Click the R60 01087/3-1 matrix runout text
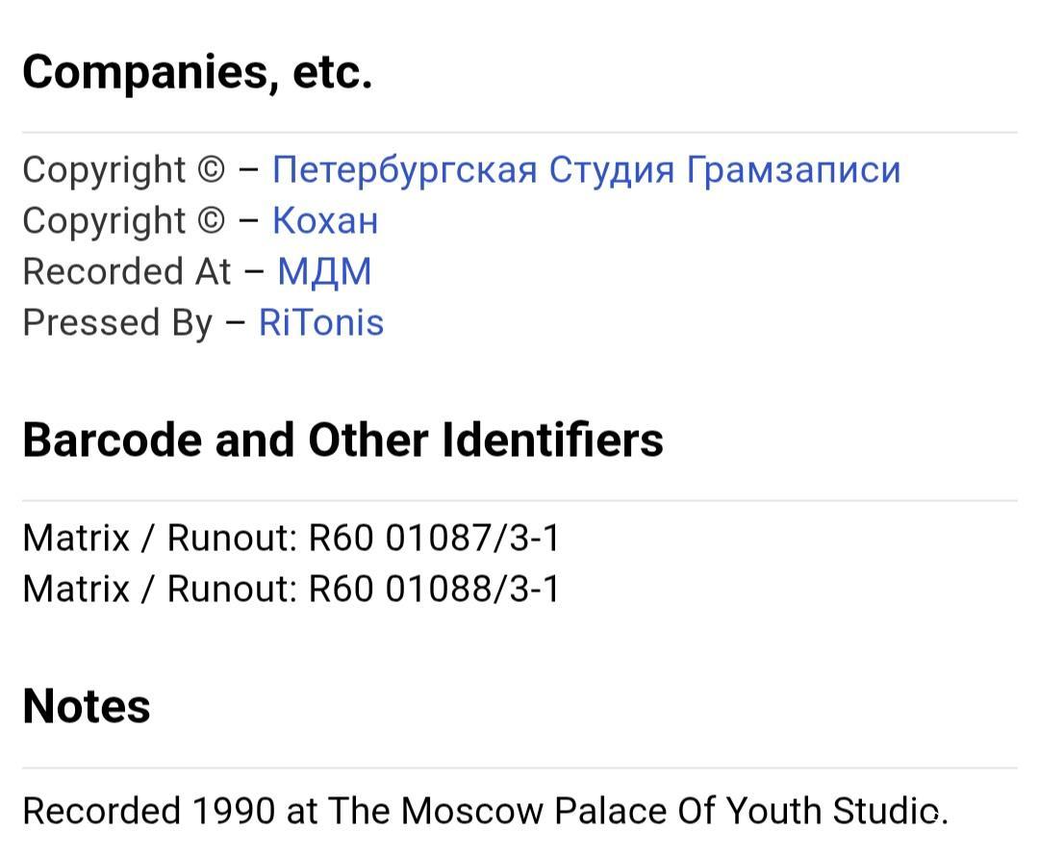This screenshot has height=856, width=1039. 435,538
